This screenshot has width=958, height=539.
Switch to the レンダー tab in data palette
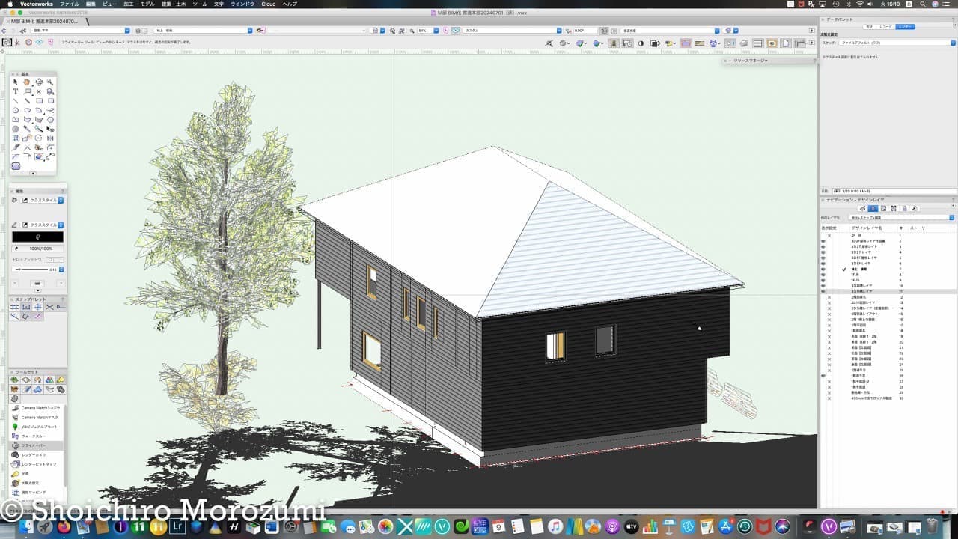[906, 26]
